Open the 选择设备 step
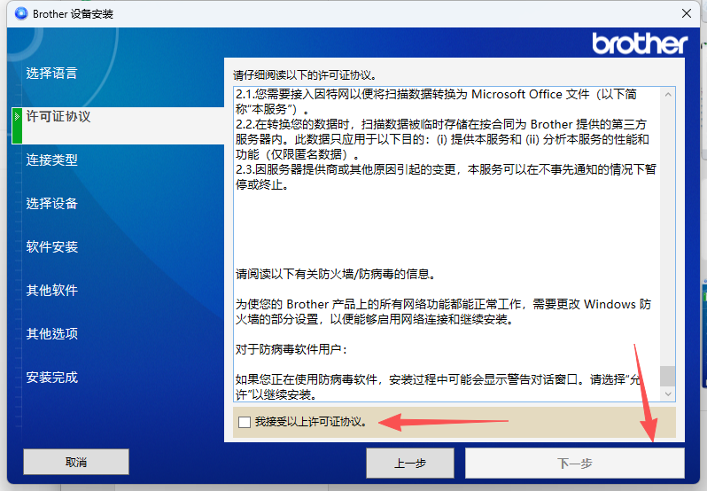The image size is (707, 491). point(51,203)
